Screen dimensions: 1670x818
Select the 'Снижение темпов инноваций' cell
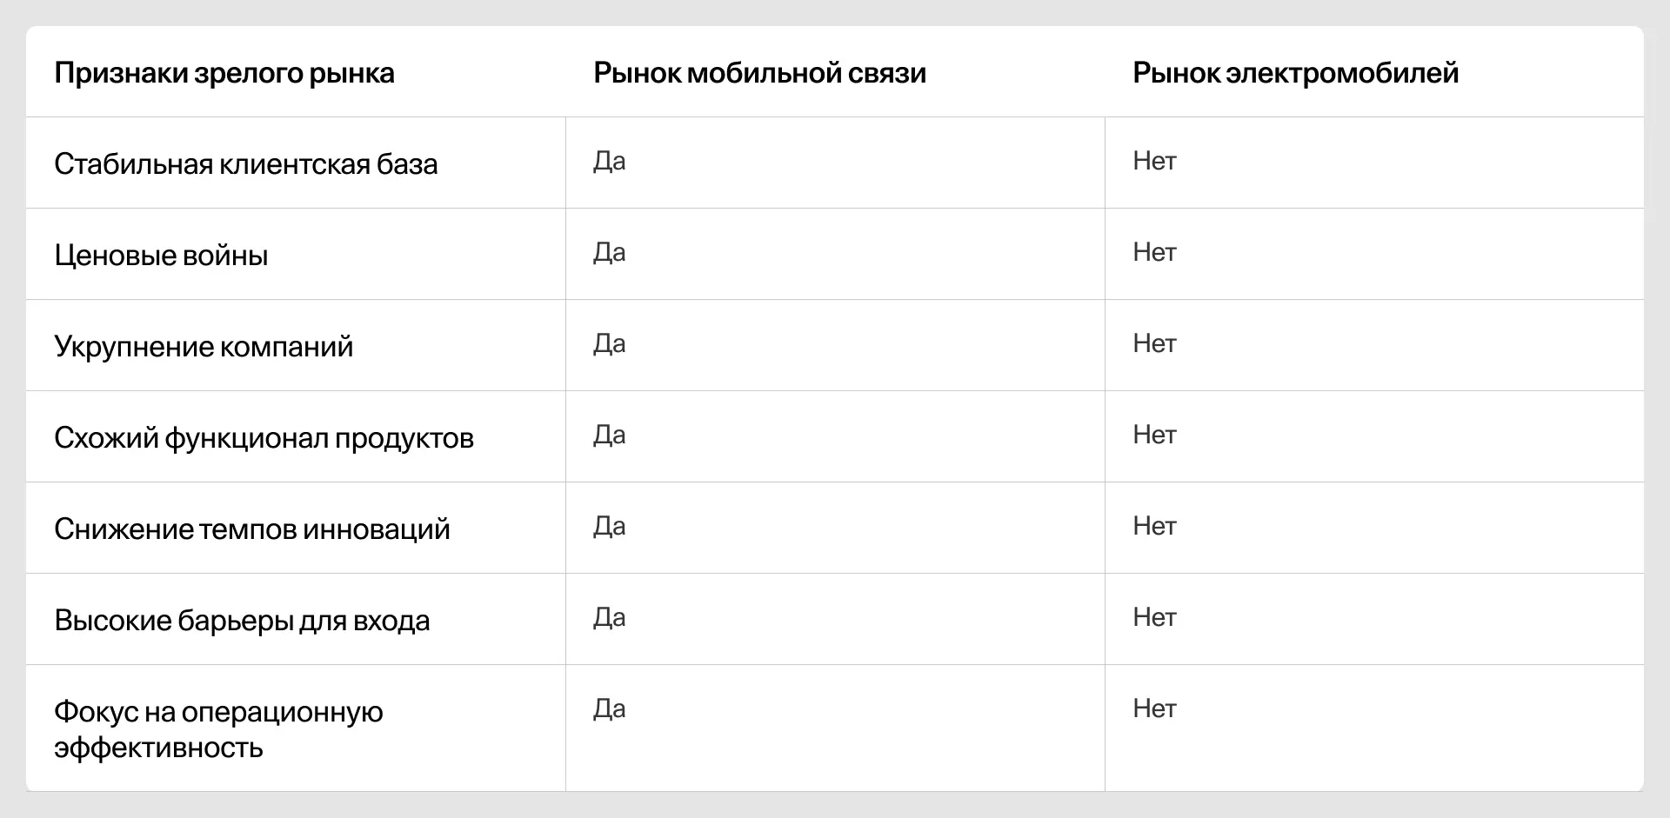[252, 529]
